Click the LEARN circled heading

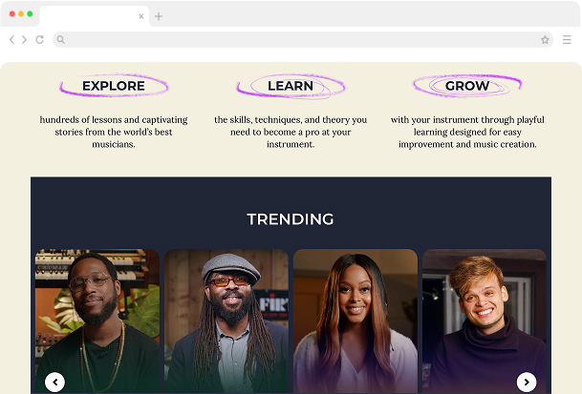(x=291, y=86)
